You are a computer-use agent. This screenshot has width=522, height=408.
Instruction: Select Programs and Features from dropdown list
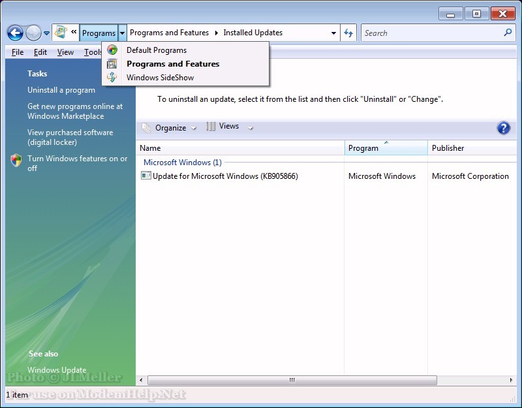pyautogui.click(x=172, y=64)
